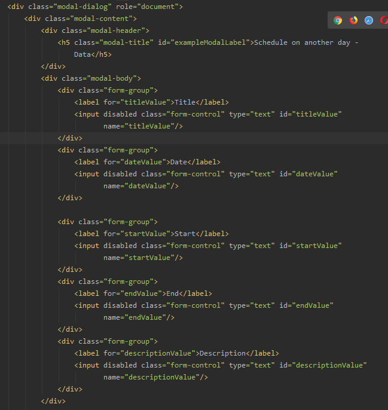The width and height of the screenshot is (388, 410).
Task: Open the page in Chrome browser
Action: (338, 20)
